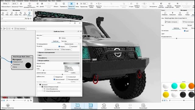The width and height of the screenshot is (195, 110).
Task: Expand the Цвет section in mesh properties
Action: [x=58, y=55]
